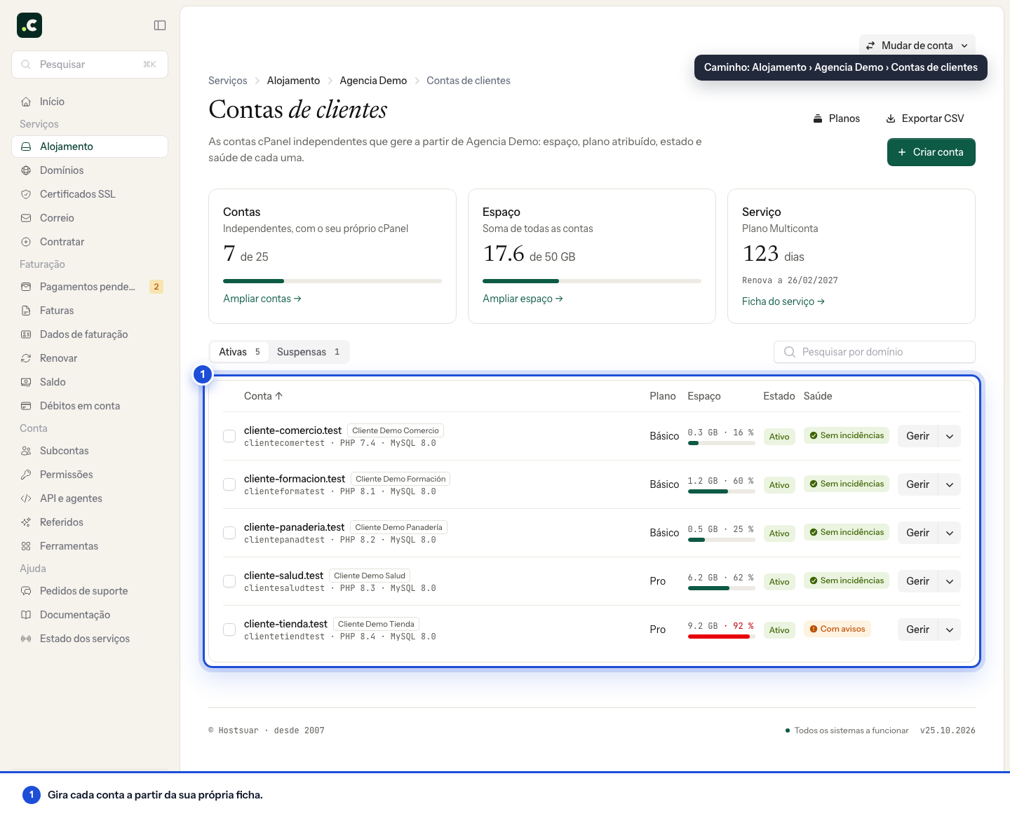Viewport: 1010px width, 816px height.
Task: Sort by the Conta column header
Action: click(264, 396)
